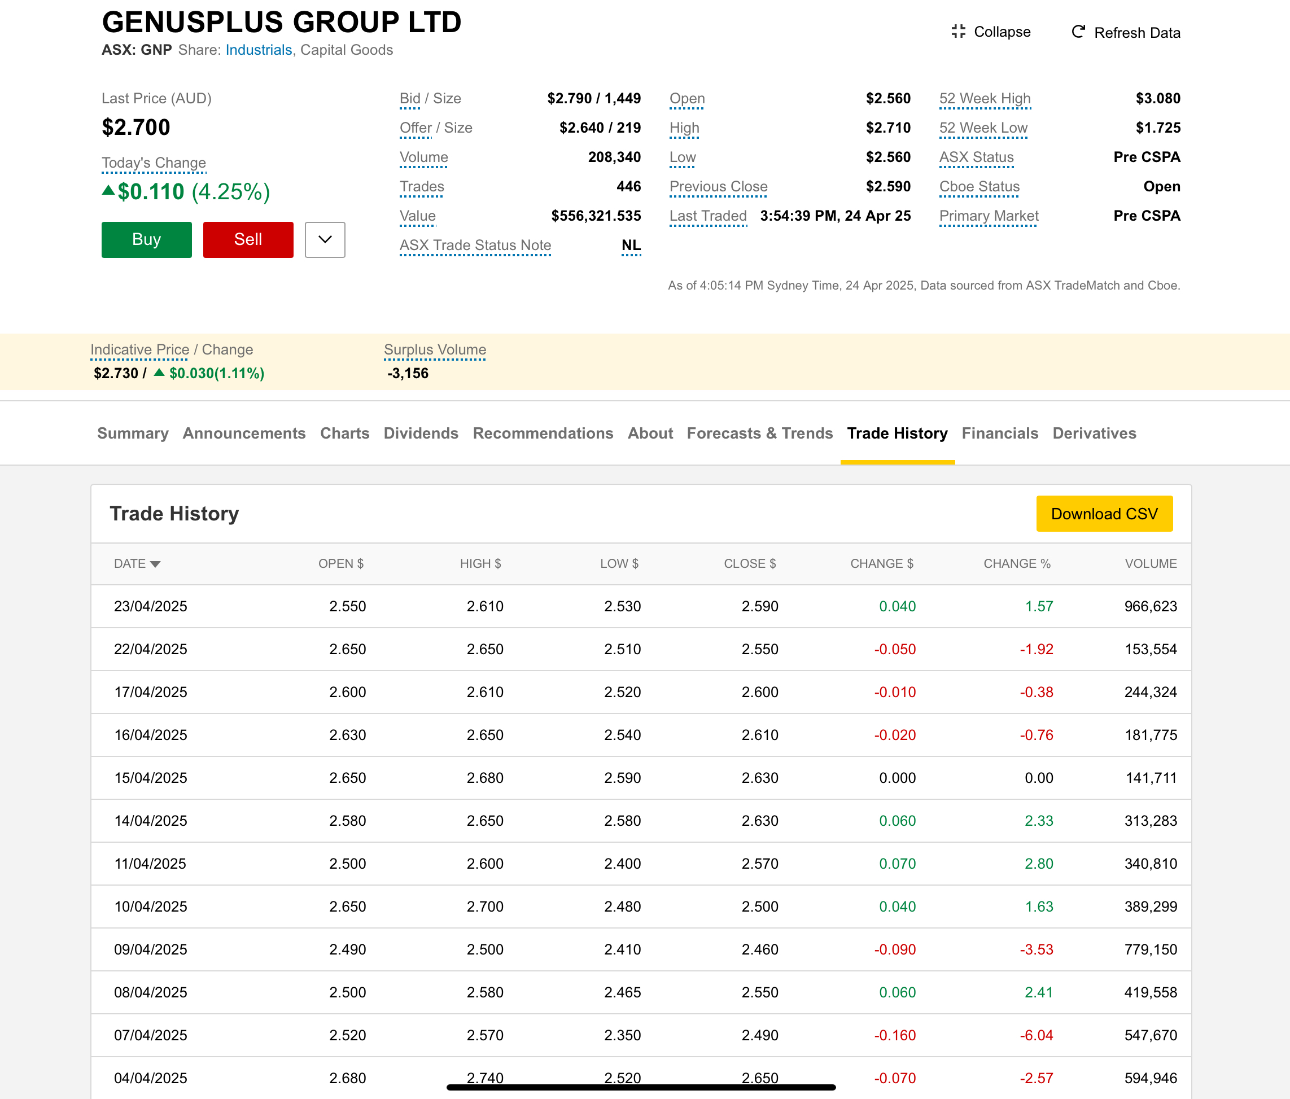Click the dotted-underlined Volume label
The width and height of the screenshot is (1290, 1099).
(424, 157)
